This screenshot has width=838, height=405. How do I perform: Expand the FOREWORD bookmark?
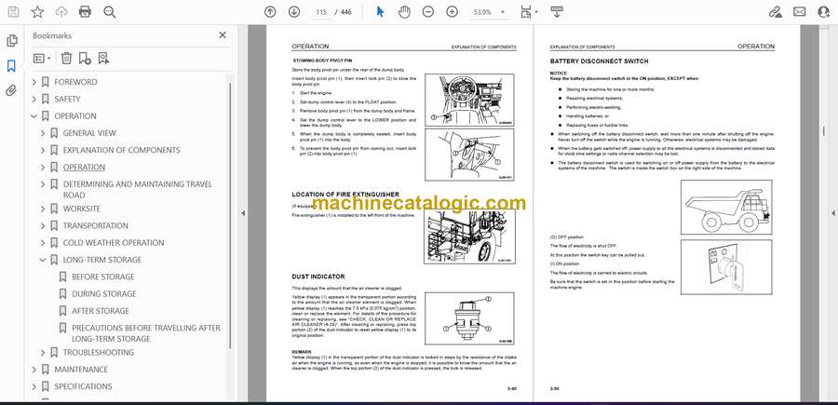34,82
